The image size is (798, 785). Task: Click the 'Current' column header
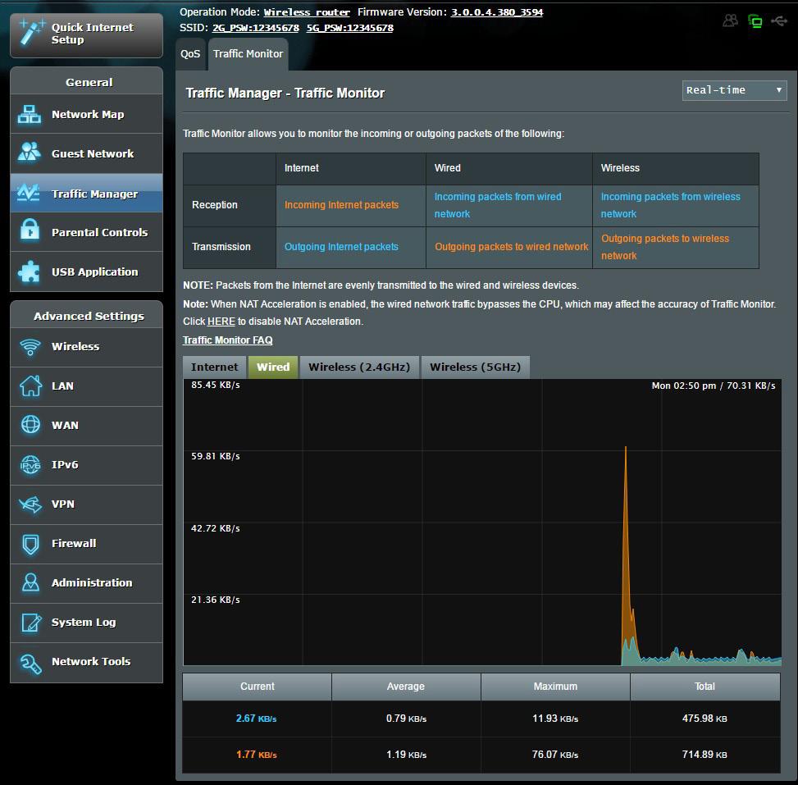coord(257,687)
